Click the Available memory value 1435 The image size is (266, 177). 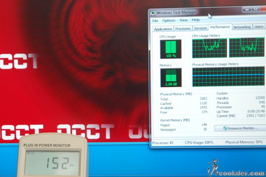click(x=203, y=107)
